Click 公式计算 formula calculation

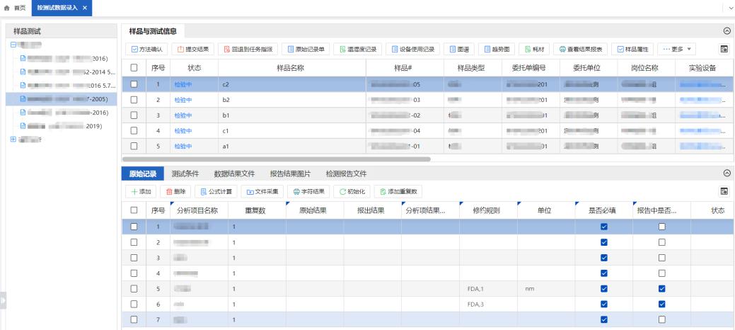pyautogui.click(x=214, y=191)
